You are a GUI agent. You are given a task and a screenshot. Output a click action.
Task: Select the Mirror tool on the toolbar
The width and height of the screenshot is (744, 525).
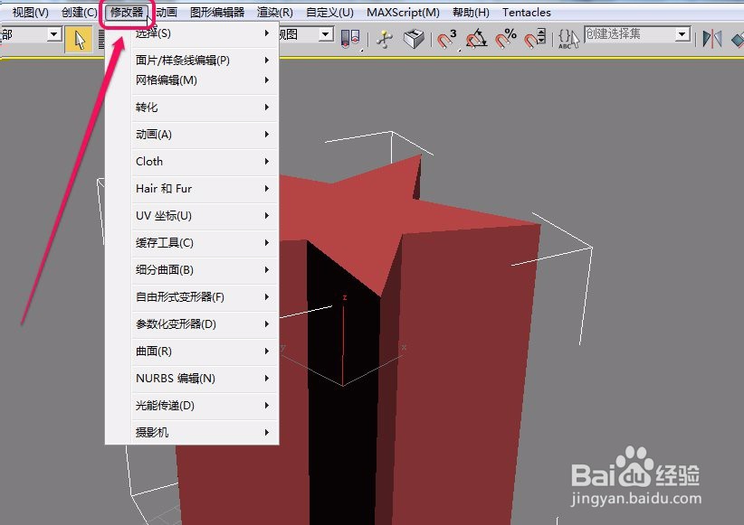tap(714, 36)
